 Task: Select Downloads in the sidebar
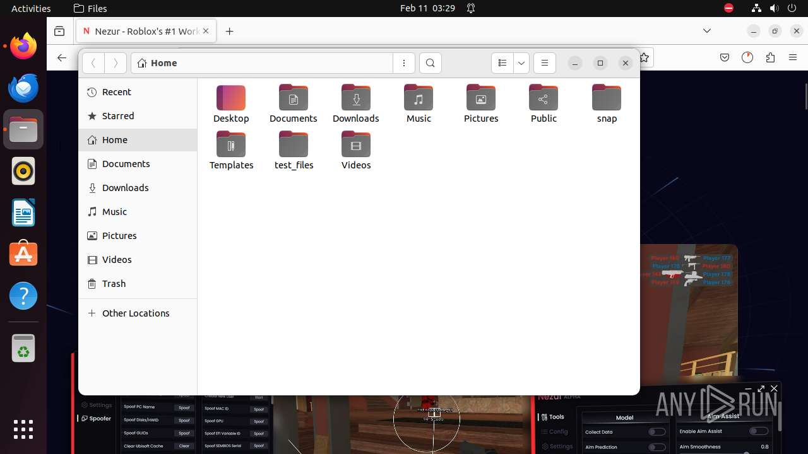pyautogui.click(x=138, y=188)
